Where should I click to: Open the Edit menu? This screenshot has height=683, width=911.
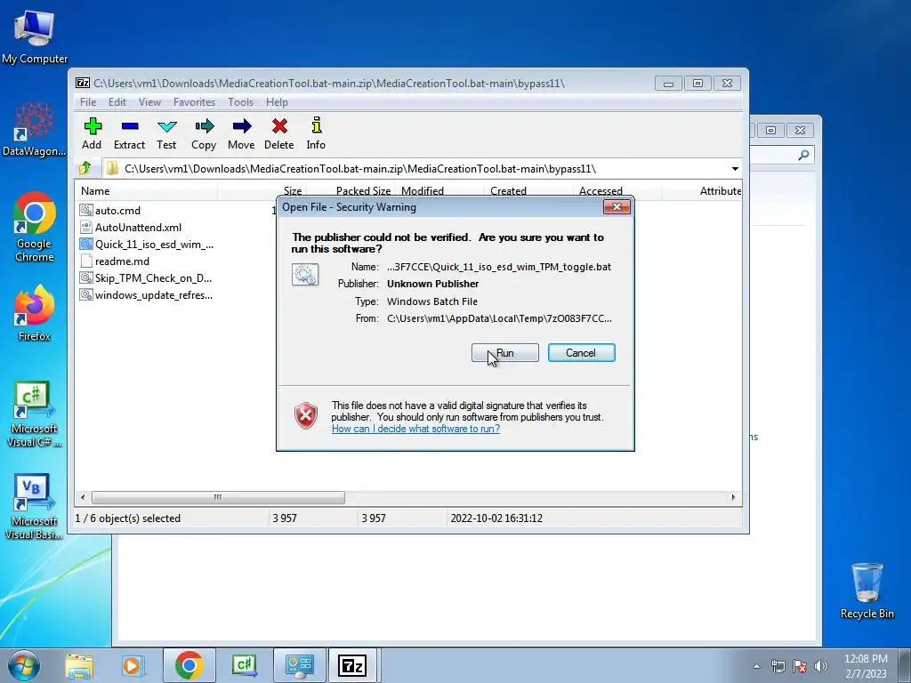click(x=117, y=102)
